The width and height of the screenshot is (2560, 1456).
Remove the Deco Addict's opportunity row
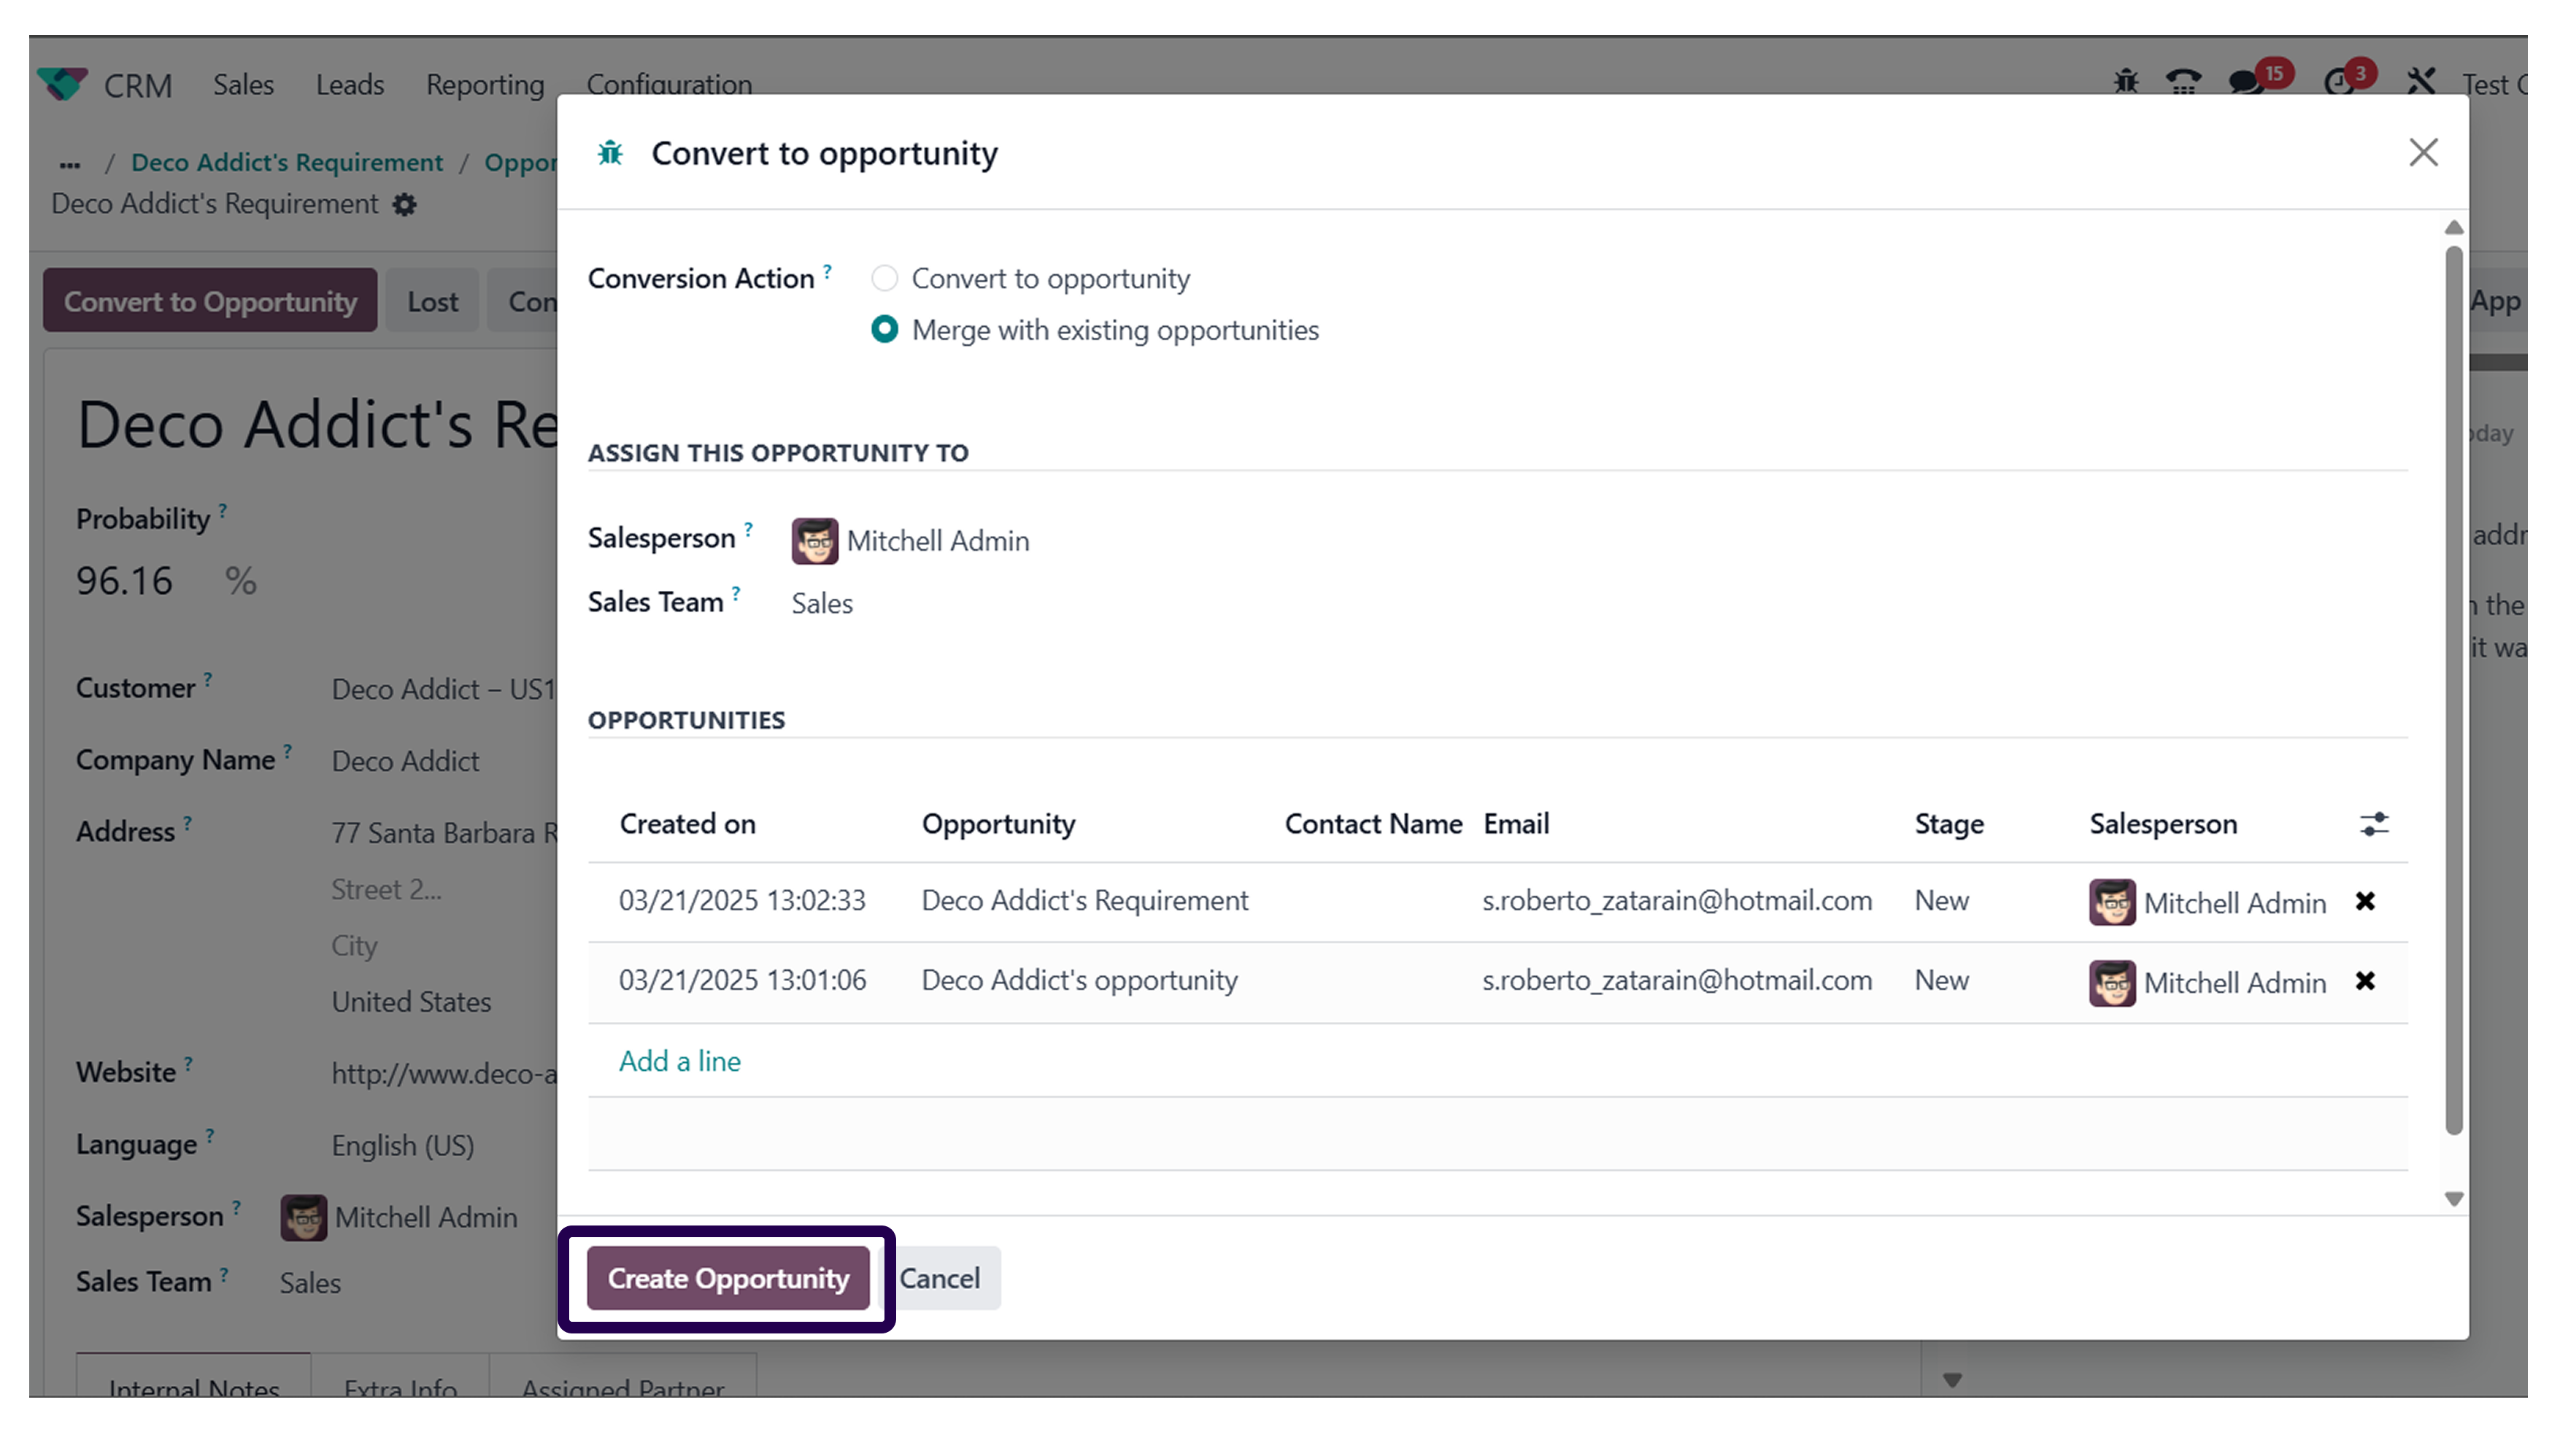pyautogui.click(x=2365, y=981)
